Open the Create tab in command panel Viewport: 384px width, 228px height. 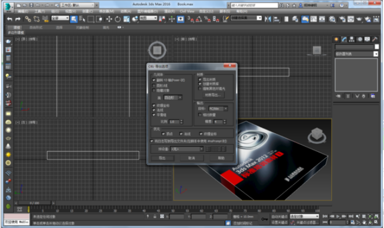[x=337, y=39]
